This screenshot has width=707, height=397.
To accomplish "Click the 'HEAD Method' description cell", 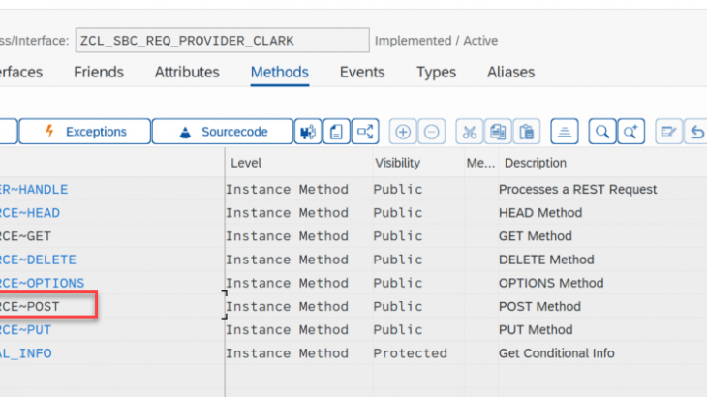I will pos(540,213).
